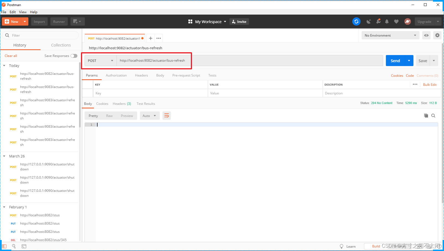Click the Invite button

click(x=239, y=21)
